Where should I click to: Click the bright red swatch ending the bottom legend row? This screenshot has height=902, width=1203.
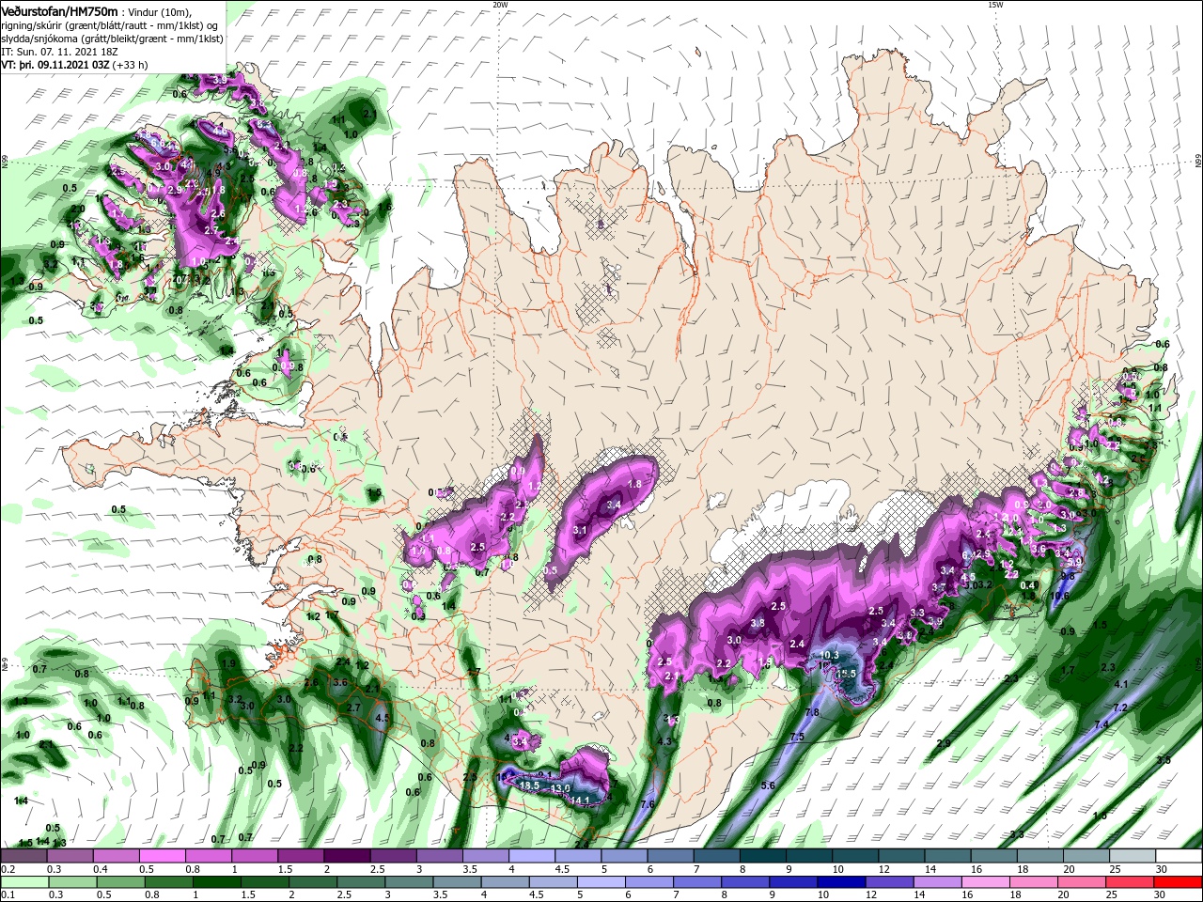(x=1178, y=882)
